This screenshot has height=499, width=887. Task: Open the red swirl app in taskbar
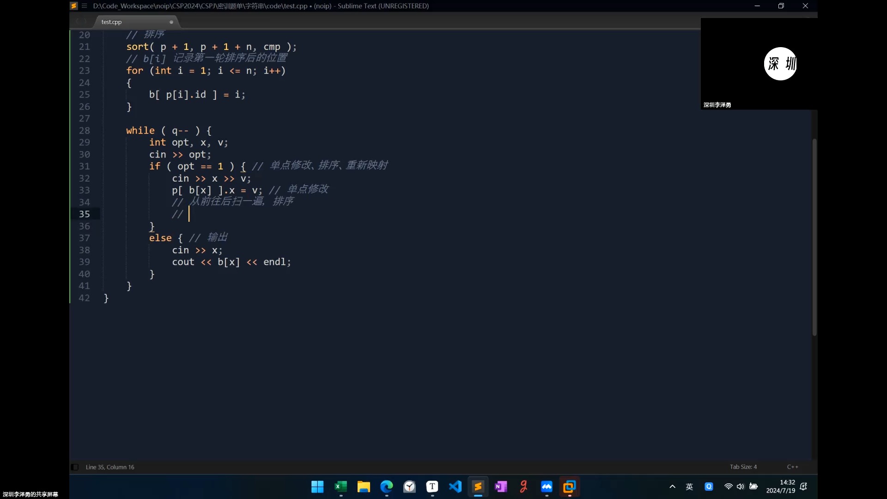(x=524, y=487)
